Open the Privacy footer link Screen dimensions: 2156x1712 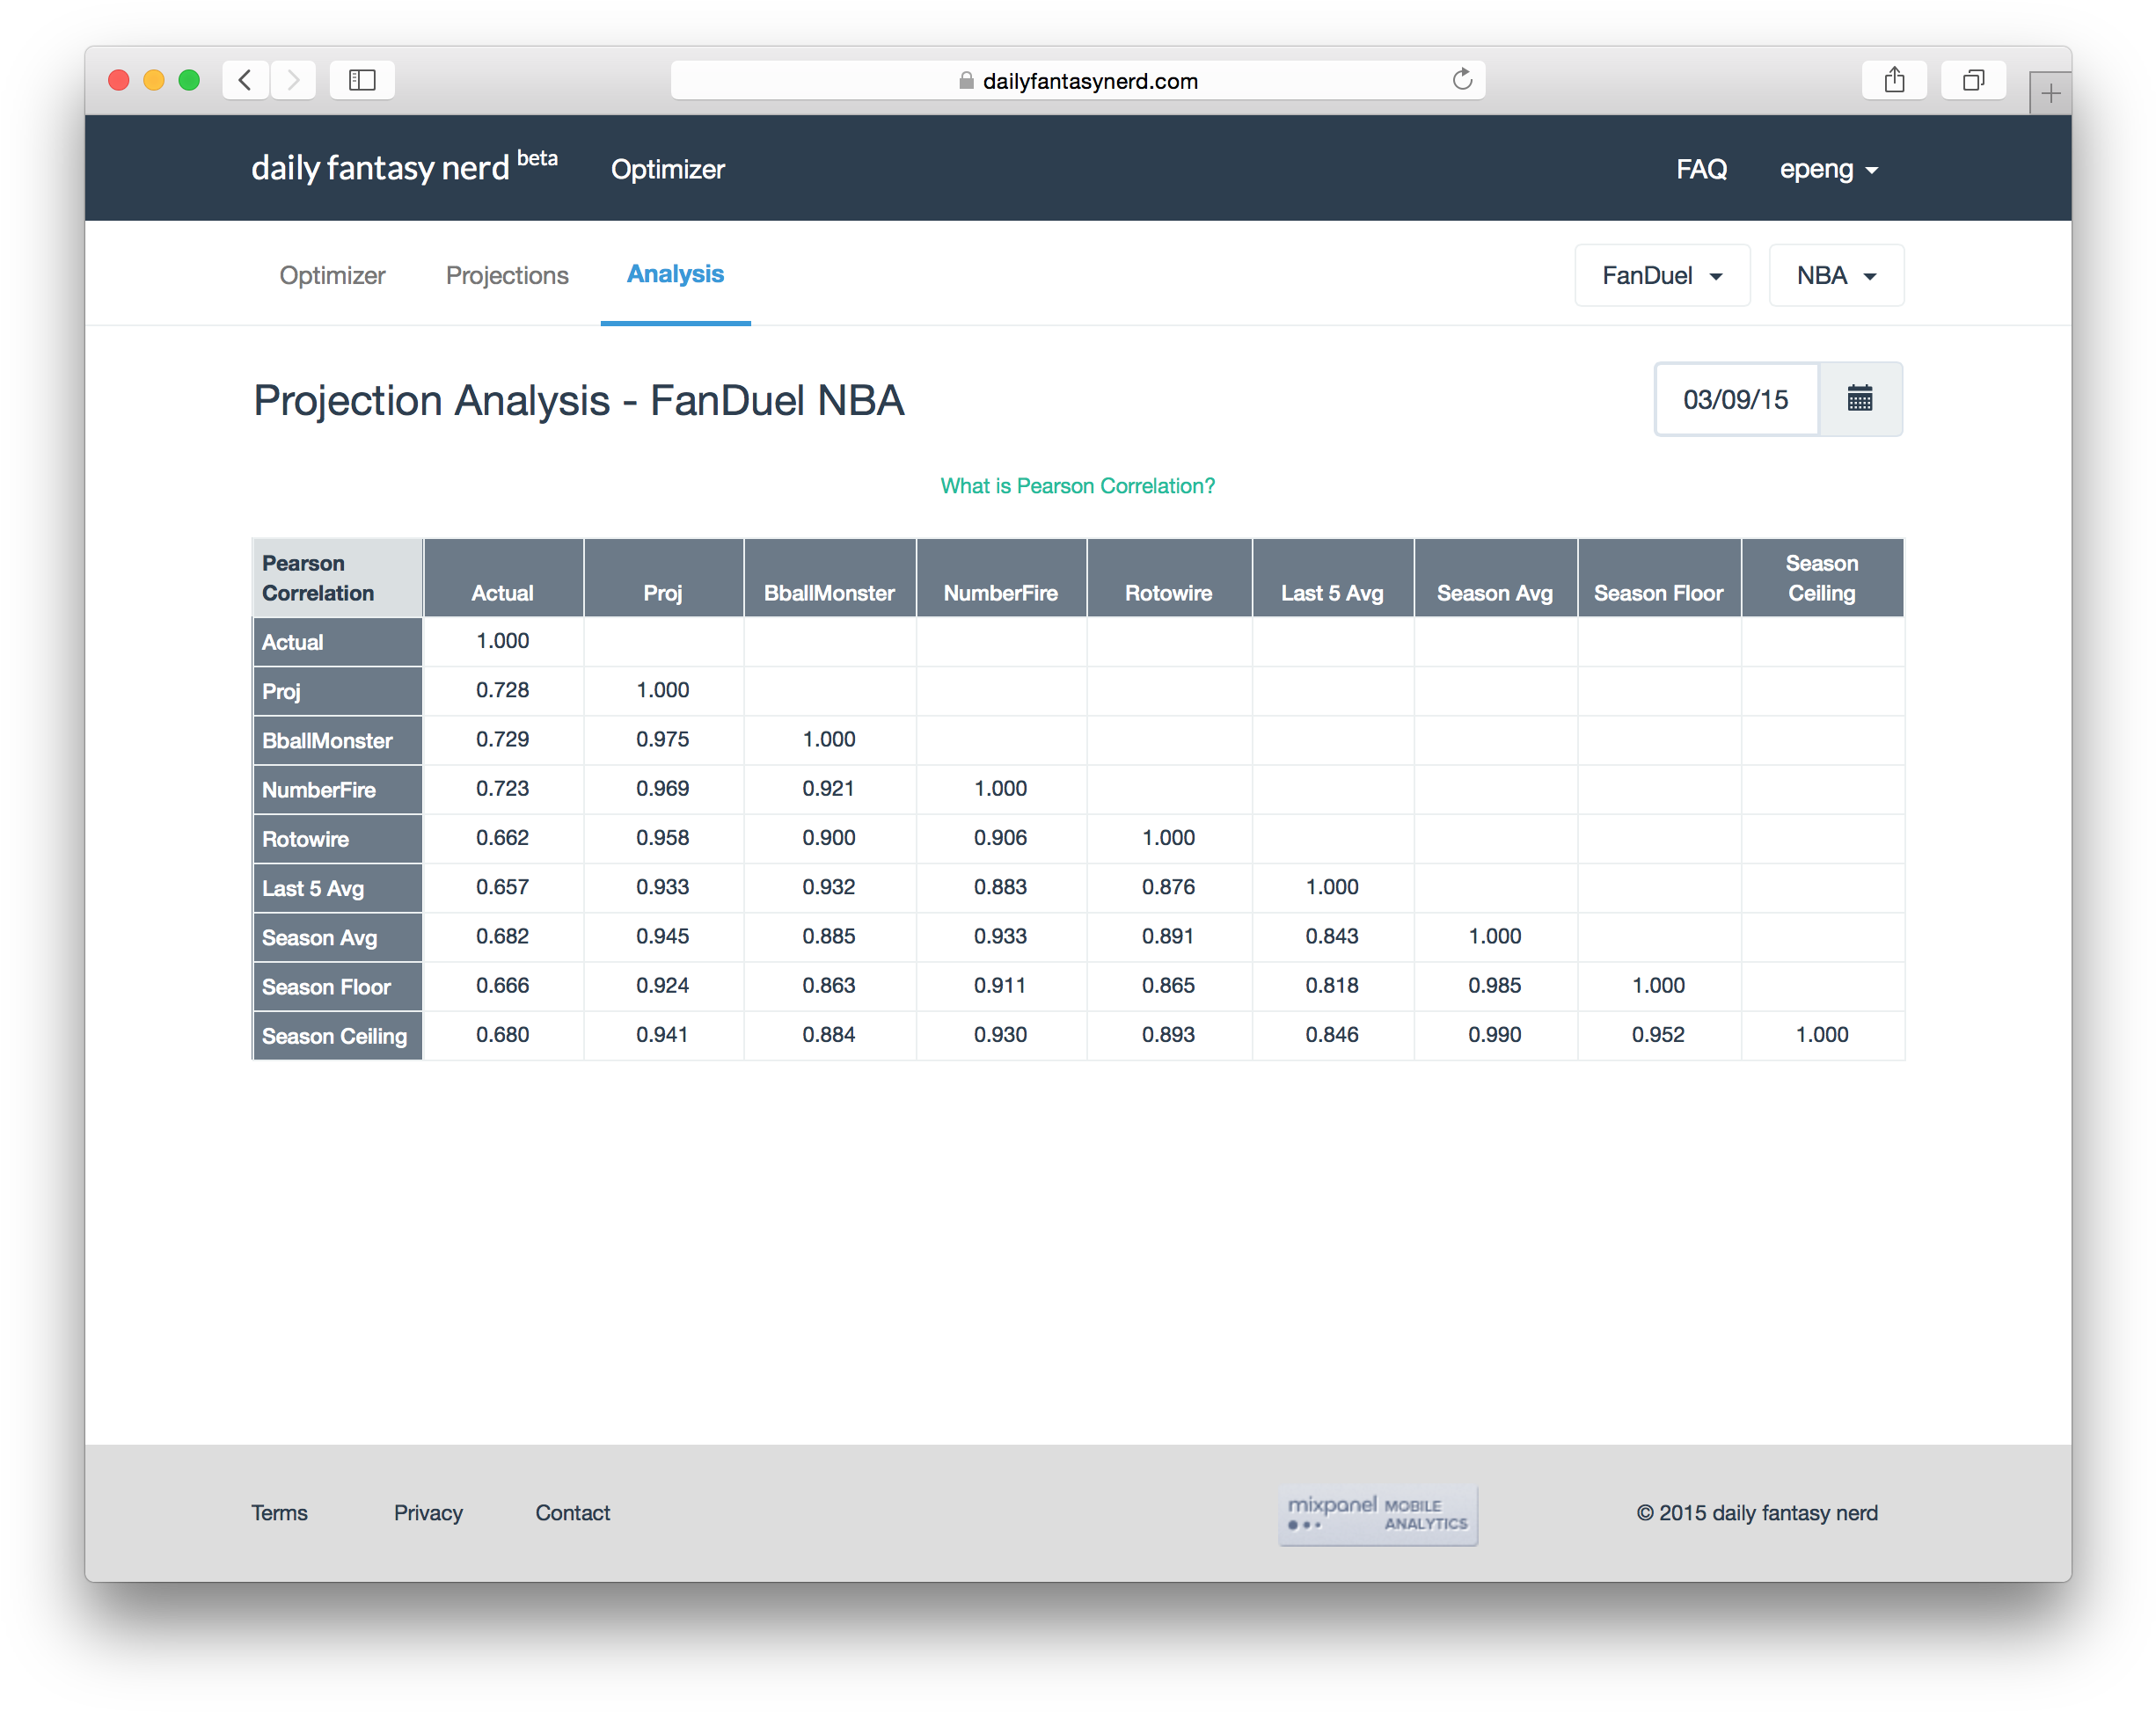[428, 1512]
